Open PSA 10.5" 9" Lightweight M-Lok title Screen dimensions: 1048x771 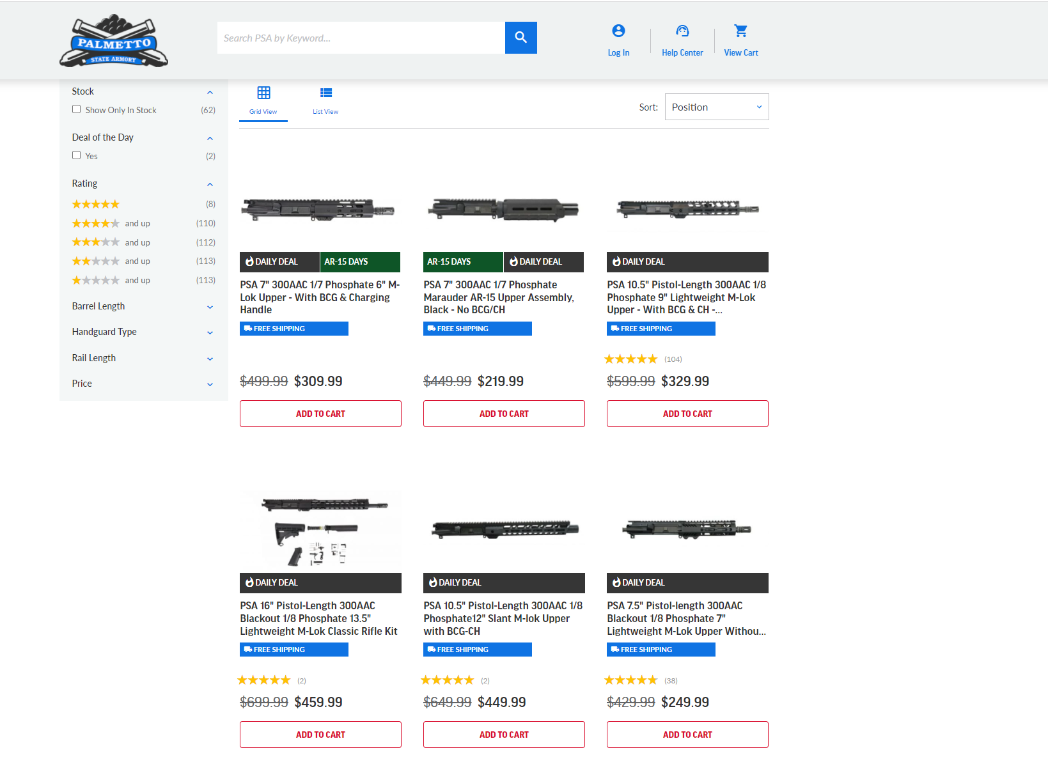tap(687, 297)
